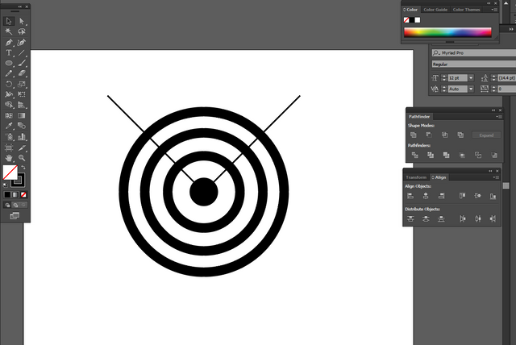Switch to the Color Guide tab
This screenshot has width=516, height=345.
click(435, 10)
